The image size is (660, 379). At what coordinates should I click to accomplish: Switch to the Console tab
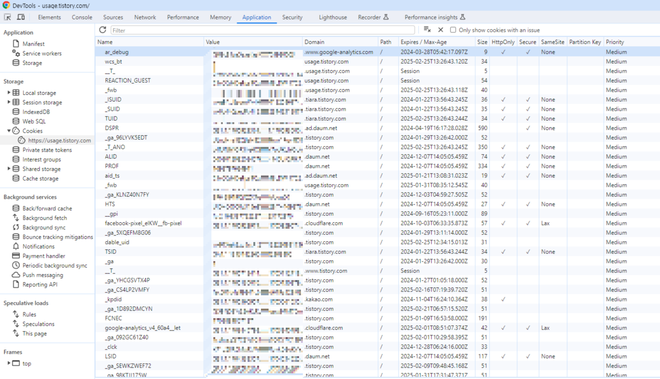(82, 17)
